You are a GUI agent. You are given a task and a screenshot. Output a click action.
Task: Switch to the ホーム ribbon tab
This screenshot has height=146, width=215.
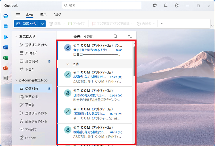30,14
